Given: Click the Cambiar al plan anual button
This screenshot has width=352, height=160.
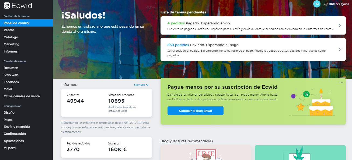Looking at the screenshot, I should [196, 111].
